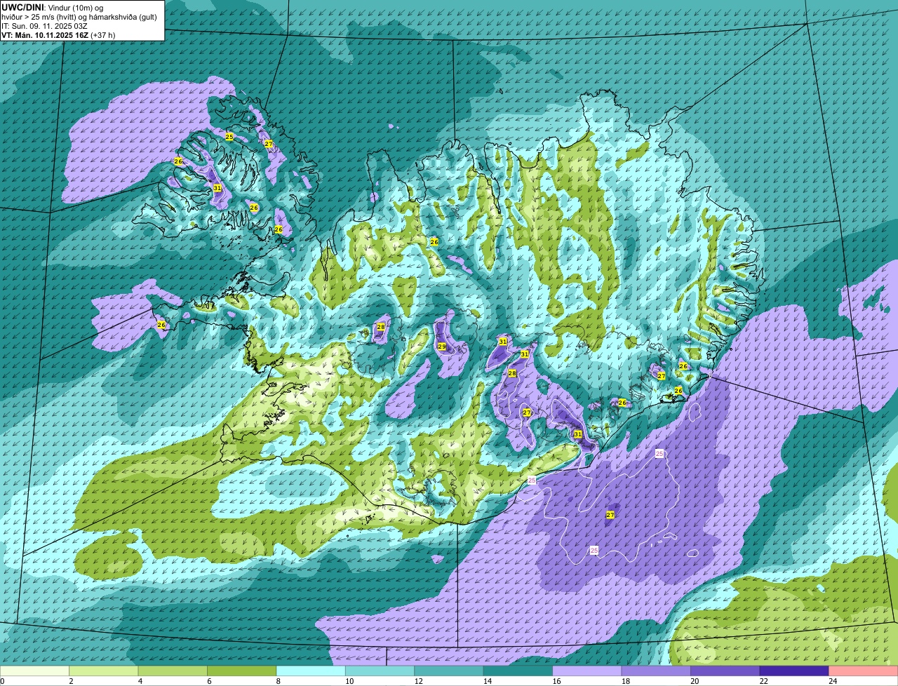Image resolution: width=898 pixels, height=686 pixels.
Task: Click the 2–4 m/s light yellow-green legend swatch
Action: click(x=104, y=671)
